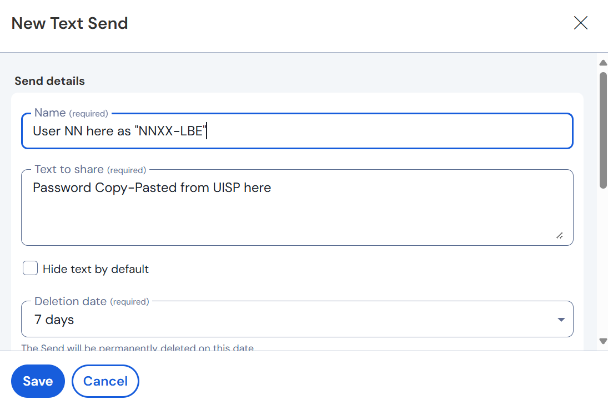
Task: Click the Cancel button
Action: [105, 381]
